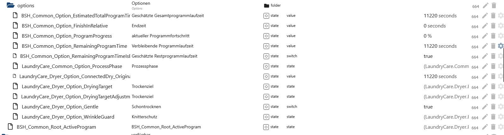Click pencil icon for BSH_Common_Root_ActiveProgram
Screen dimensions: 504x135
(x=485, y=127)
